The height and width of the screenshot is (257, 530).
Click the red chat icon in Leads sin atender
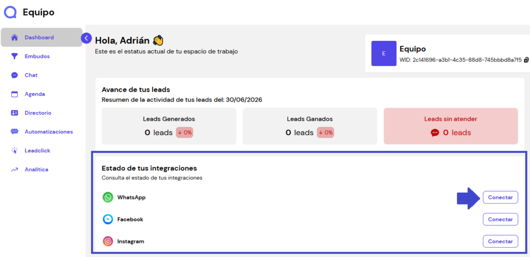435,133
